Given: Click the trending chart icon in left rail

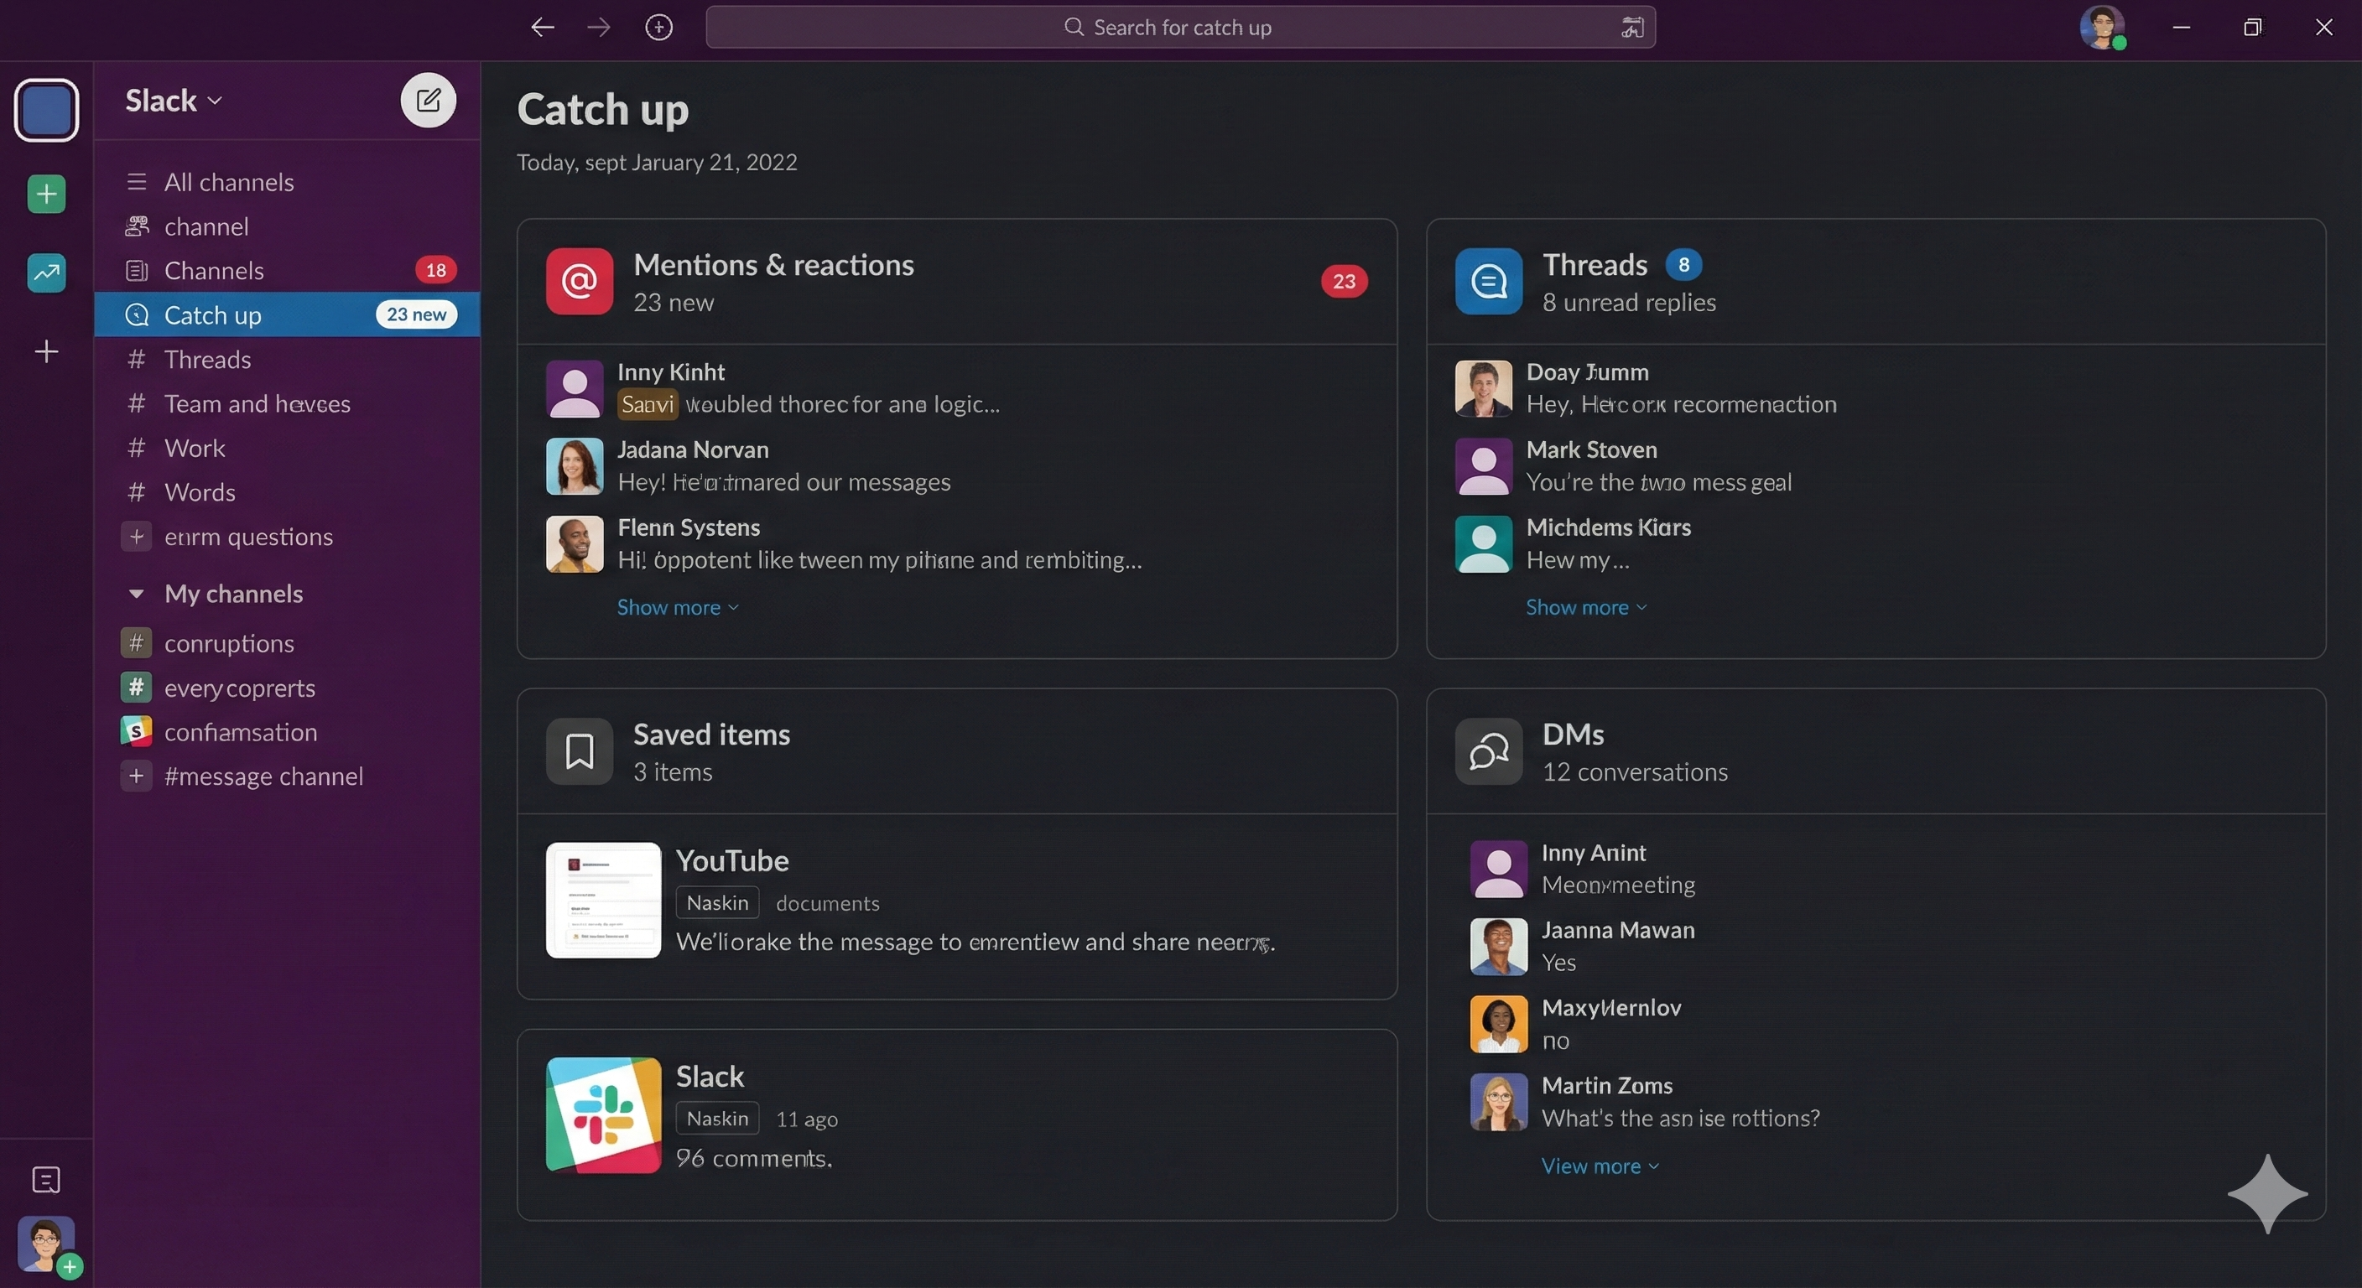Looking at the screenshot, I should pyautogui.click(x=45, y=273).
